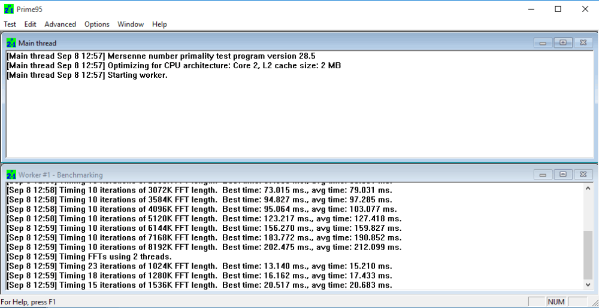Click the Worker #1 window icon
The height and width of the screenshot is (308, 599).
pyautogui.click(x=11, y=175)
